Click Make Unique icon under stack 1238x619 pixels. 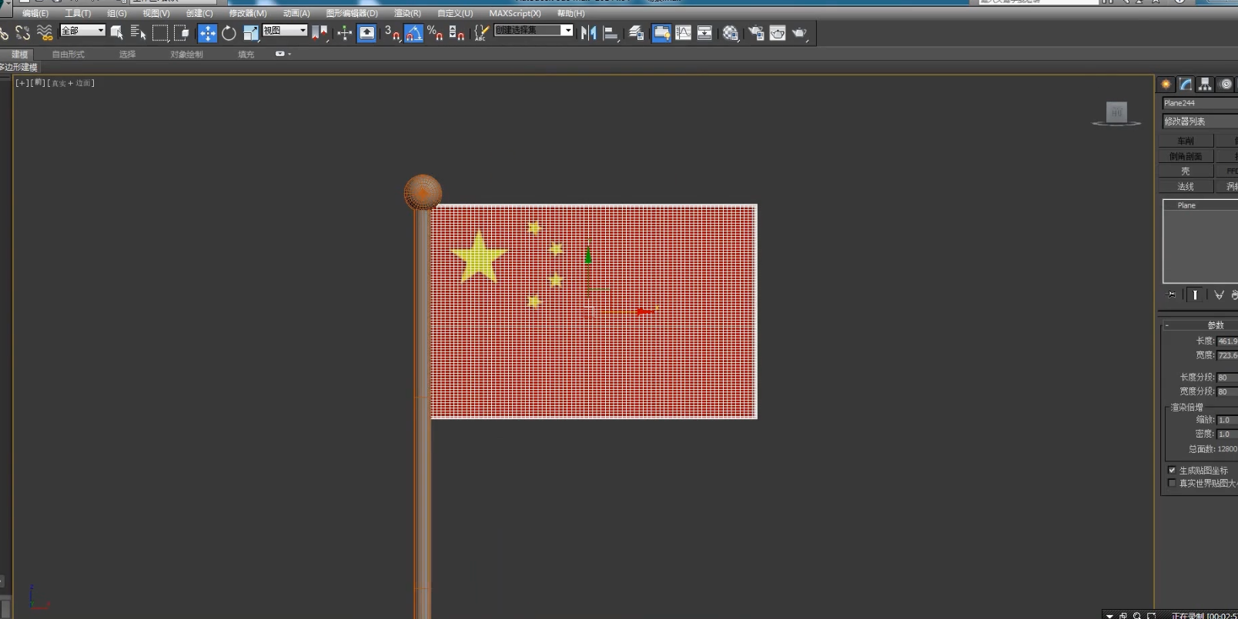pyautogui.click(x=1219, y=295)
